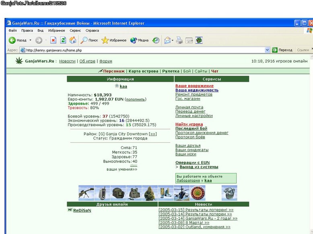Click the address bar URL field
The image size is (313, 234).
pyautogui.click(x=145, y=50)
